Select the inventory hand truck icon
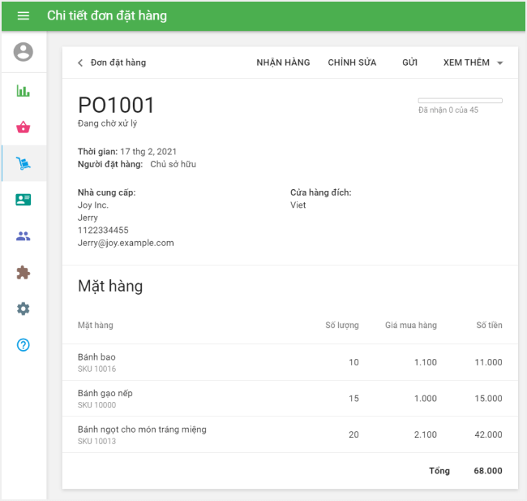527x501 pixels. tap(24, 163)
